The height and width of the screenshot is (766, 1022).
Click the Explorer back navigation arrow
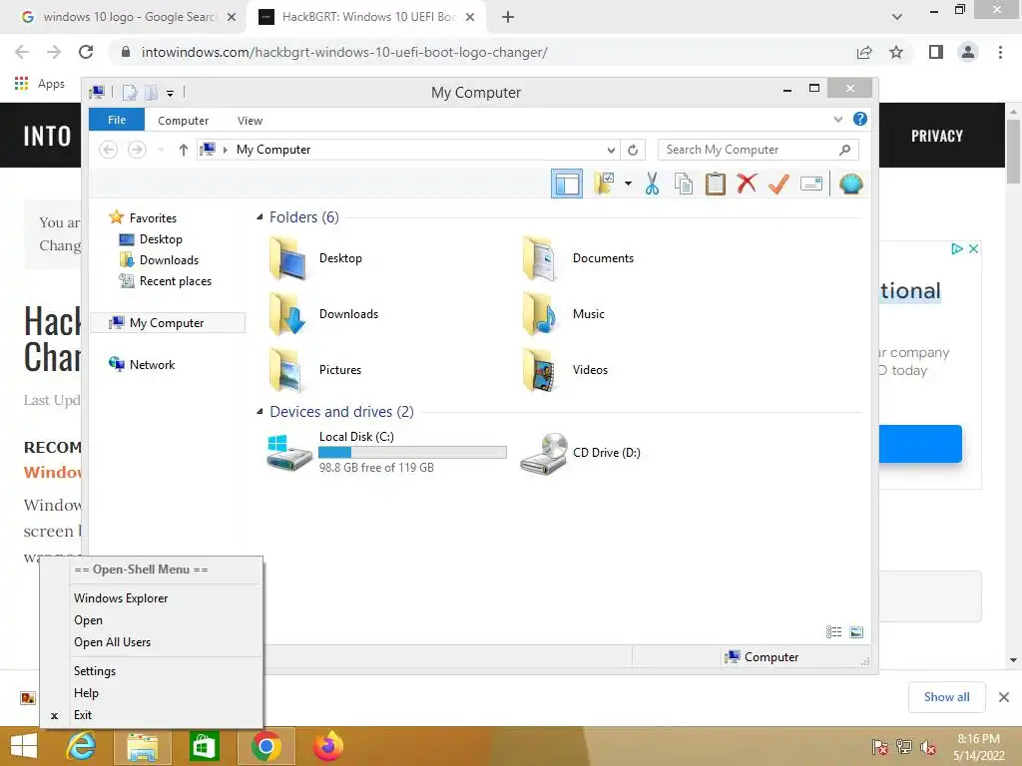click(x=108, y=150)
